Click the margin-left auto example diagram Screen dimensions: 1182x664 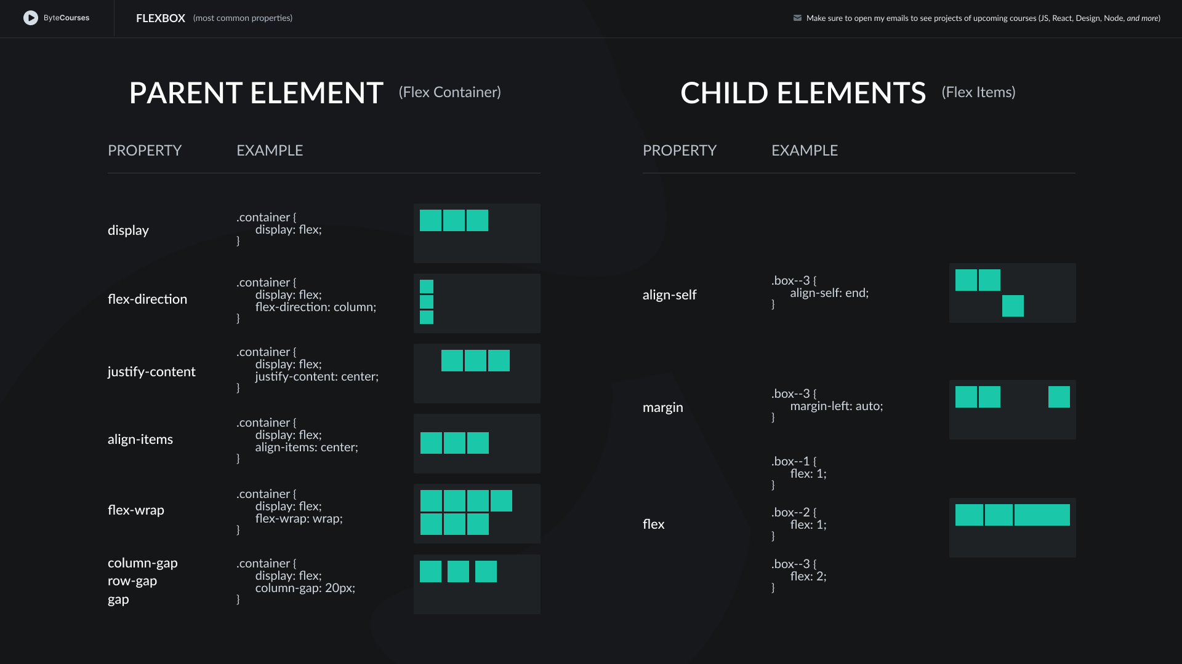pyautogui.click(x=1013, y=409)
